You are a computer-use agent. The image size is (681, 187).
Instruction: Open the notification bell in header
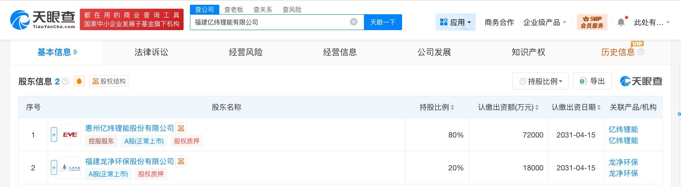(621, 22)
